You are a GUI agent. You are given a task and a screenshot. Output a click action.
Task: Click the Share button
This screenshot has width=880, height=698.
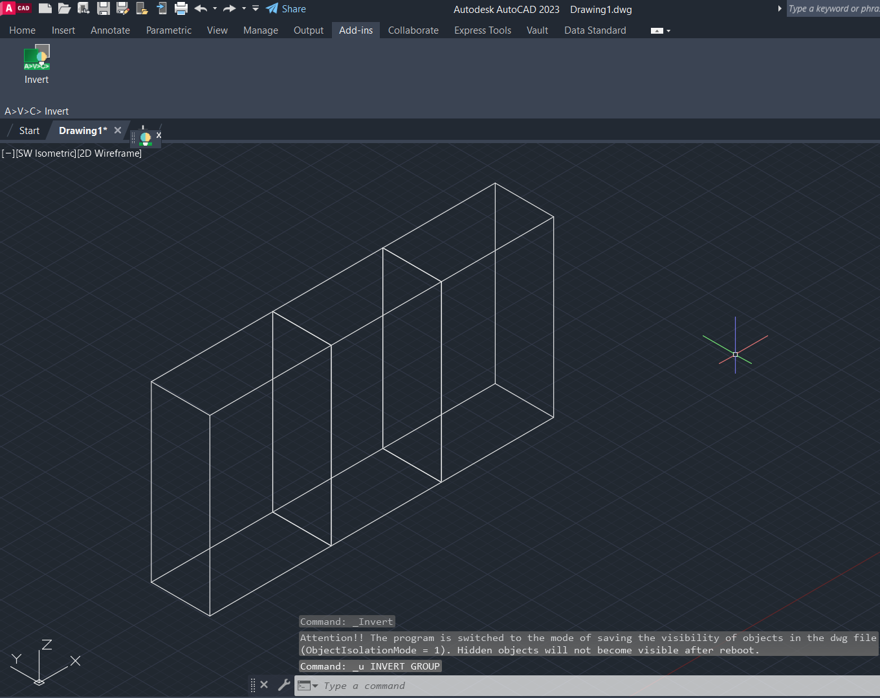[286, 8]
